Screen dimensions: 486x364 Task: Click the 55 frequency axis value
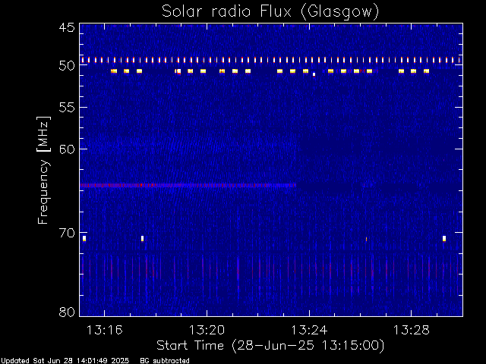click(x=67, y=108)
